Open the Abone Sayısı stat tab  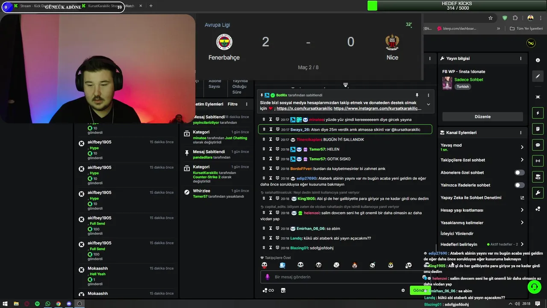click(215, 83)
